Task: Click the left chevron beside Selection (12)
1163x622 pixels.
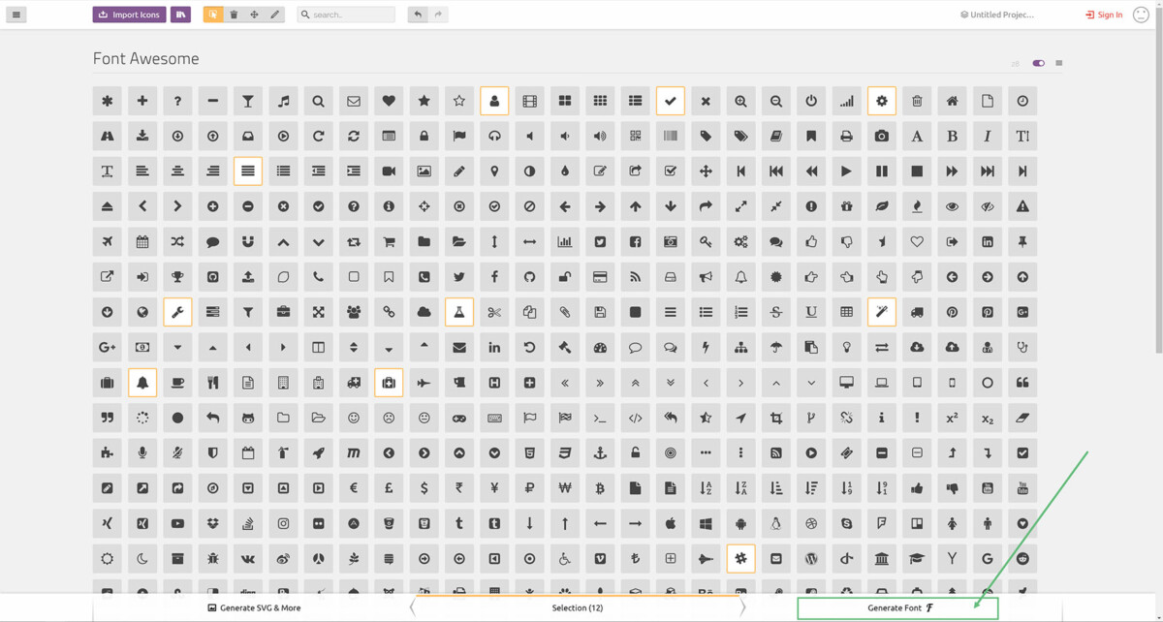Action: pos(413,607)
